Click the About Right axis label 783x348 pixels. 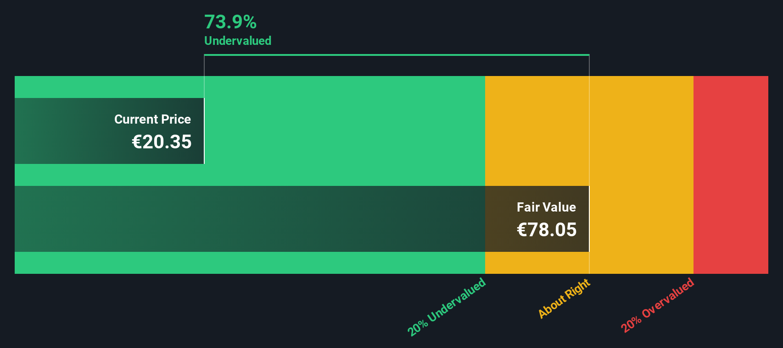564,298
